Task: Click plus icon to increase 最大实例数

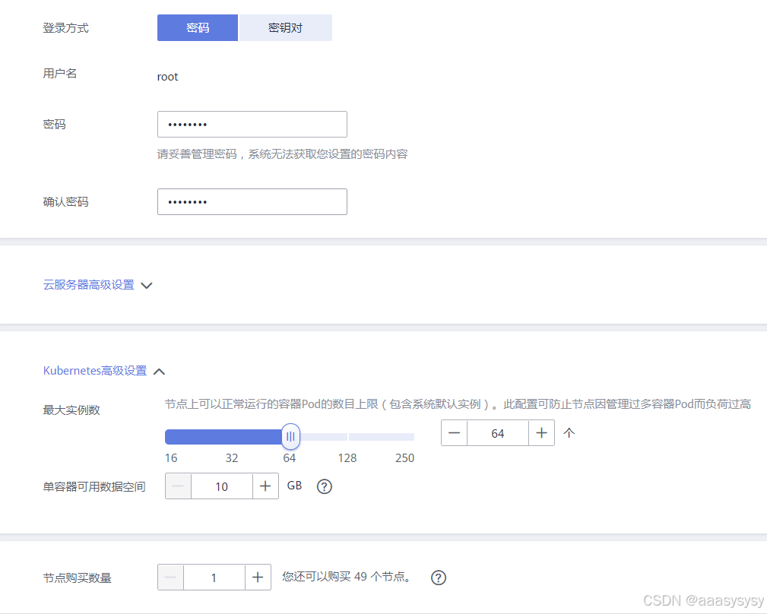Action: (541, 432)
